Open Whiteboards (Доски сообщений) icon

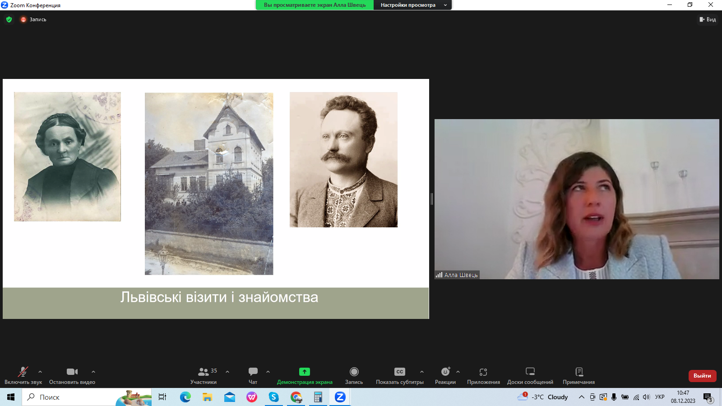(530, 372)
